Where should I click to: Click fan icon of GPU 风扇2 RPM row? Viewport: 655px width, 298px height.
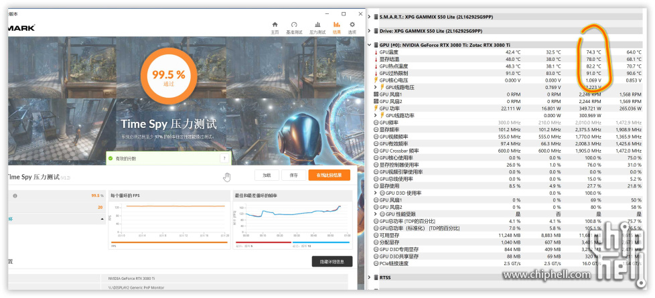click(x=376, y=102)
